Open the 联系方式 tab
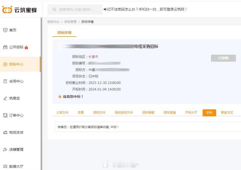 227,113
